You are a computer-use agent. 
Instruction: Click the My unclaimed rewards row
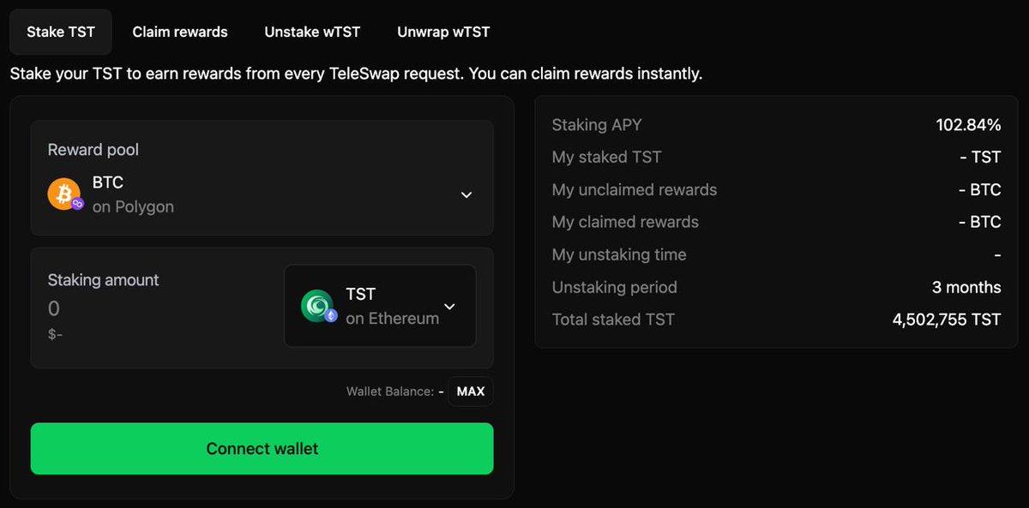tap(777, 190)
